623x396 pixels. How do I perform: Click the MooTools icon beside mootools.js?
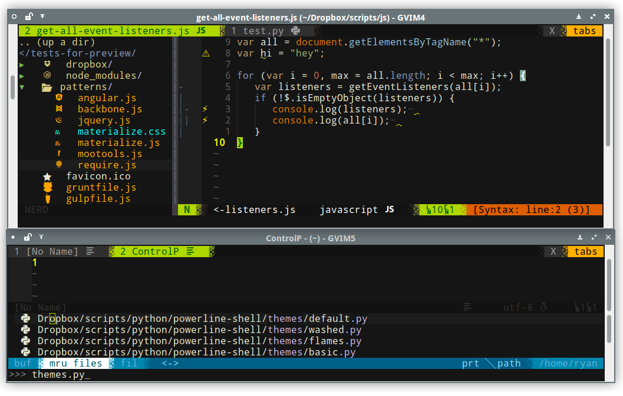point(59,154)
